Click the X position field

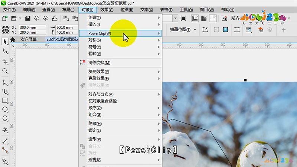[32, 27]
